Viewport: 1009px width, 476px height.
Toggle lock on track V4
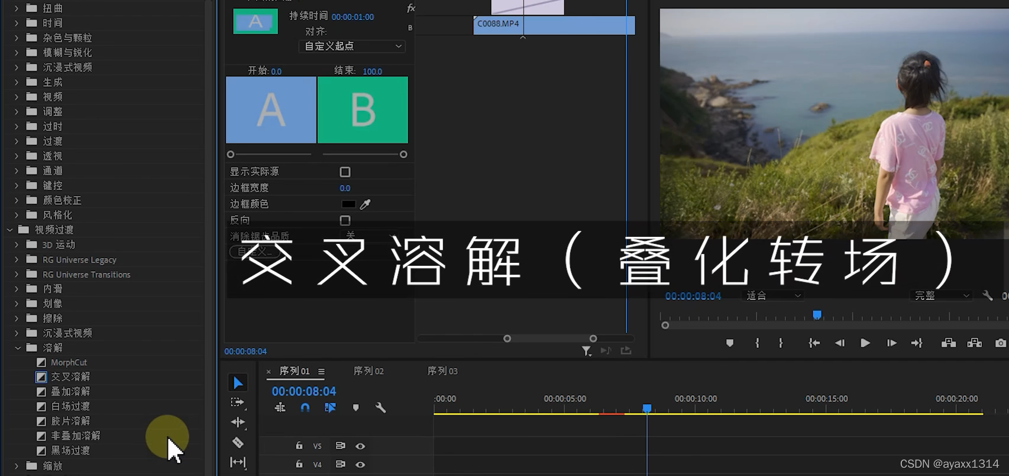299,464
